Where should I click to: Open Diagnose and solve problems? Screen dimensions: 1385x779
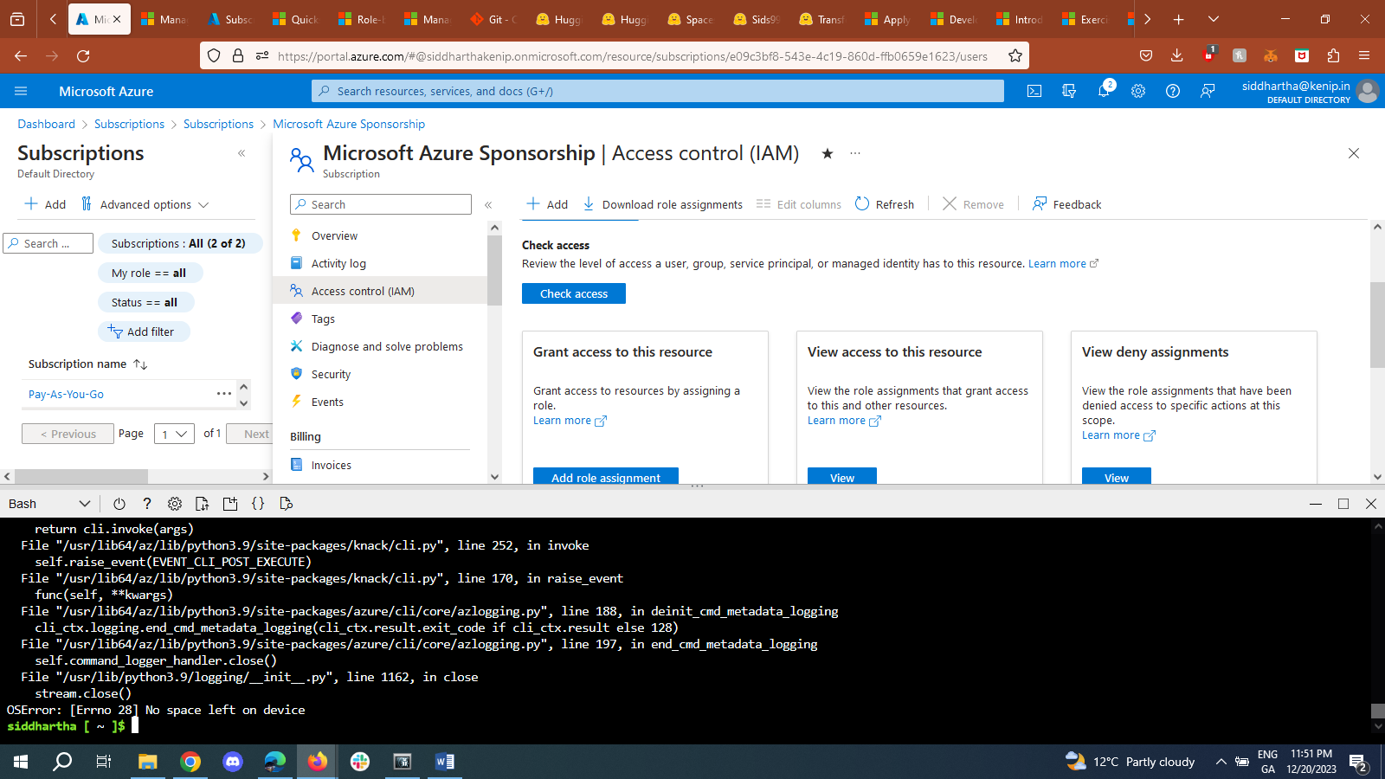click(387, 346)
